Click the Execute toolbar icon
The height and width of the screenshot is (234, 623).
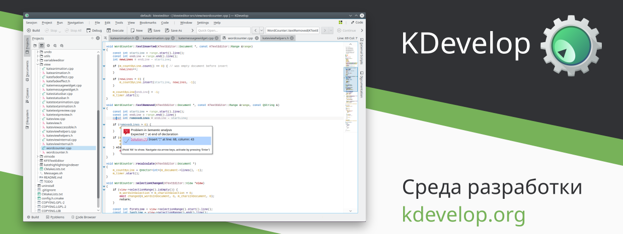pos(108,31)
